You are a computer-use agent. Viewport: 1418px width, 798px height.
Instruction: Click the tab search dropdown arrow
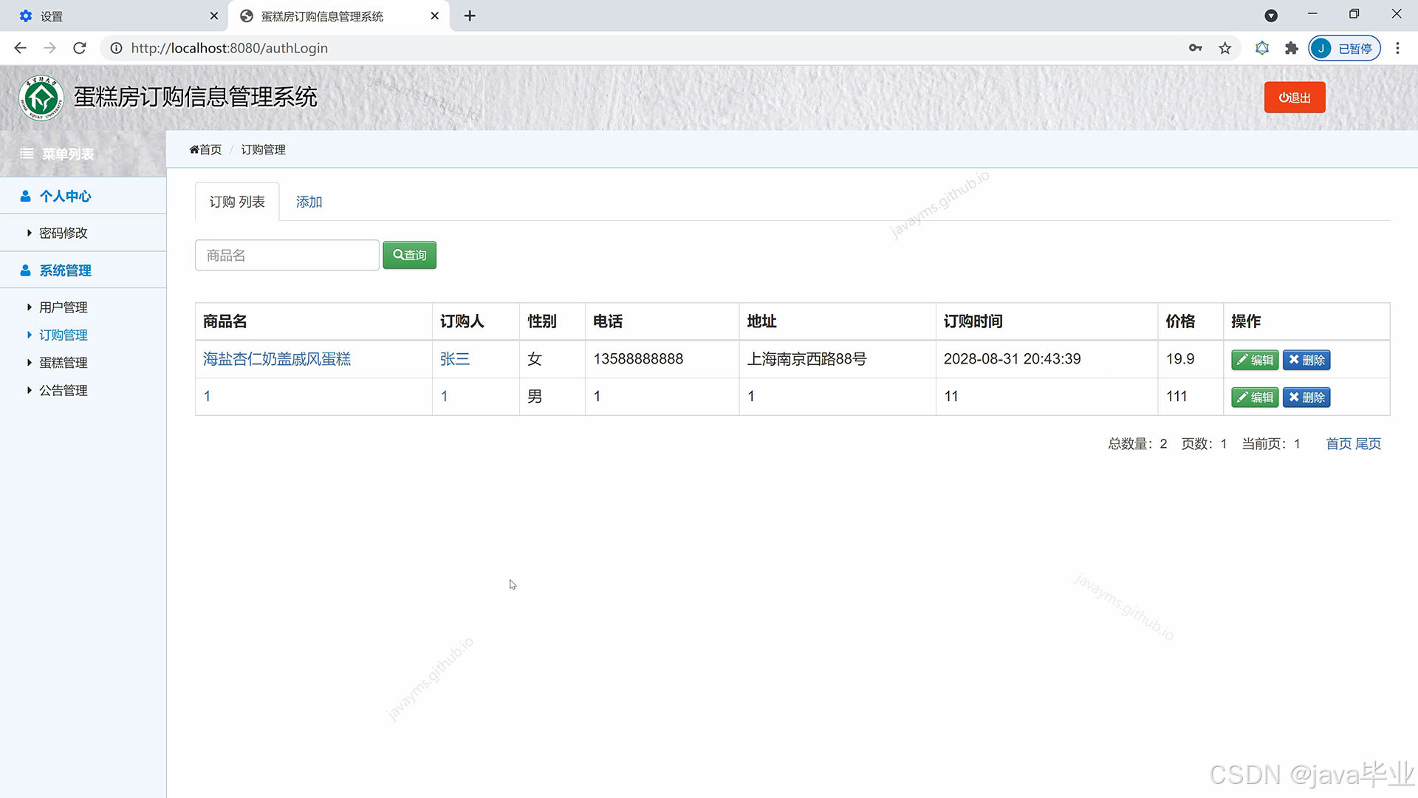1271,16
